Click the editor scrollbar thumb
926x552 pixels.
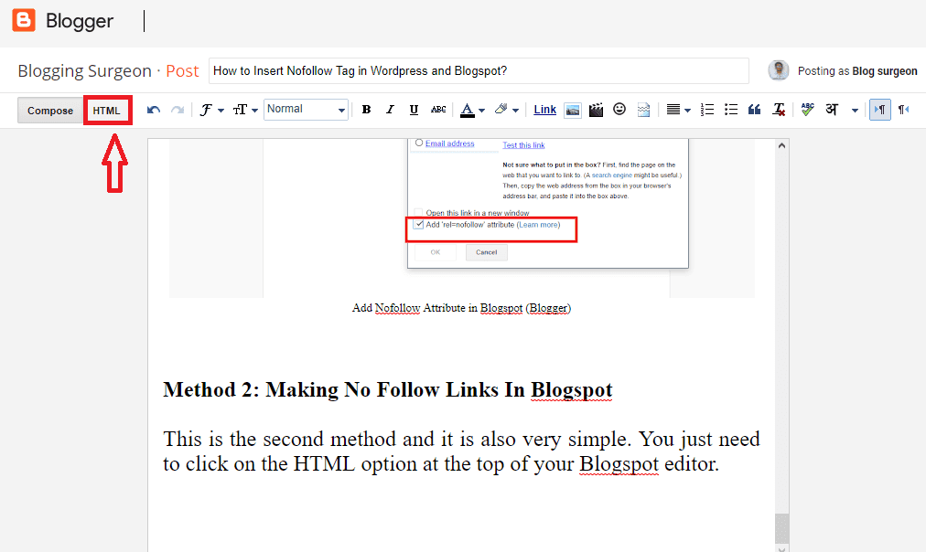click(782, 528)
